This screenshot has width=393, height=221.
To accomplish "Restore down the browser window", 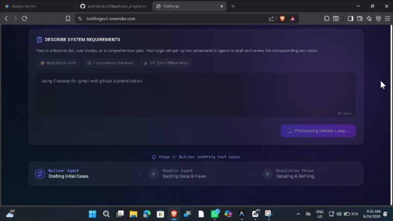I will (372, 6).
